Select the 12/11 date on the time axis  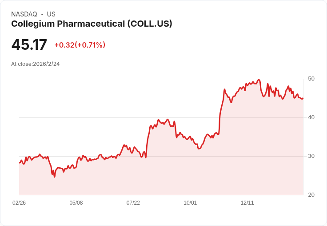pyautogui.click(x=247, y=203)
